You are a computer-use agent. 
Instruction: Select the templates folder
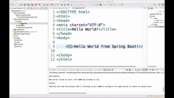[x=21, y=25]
